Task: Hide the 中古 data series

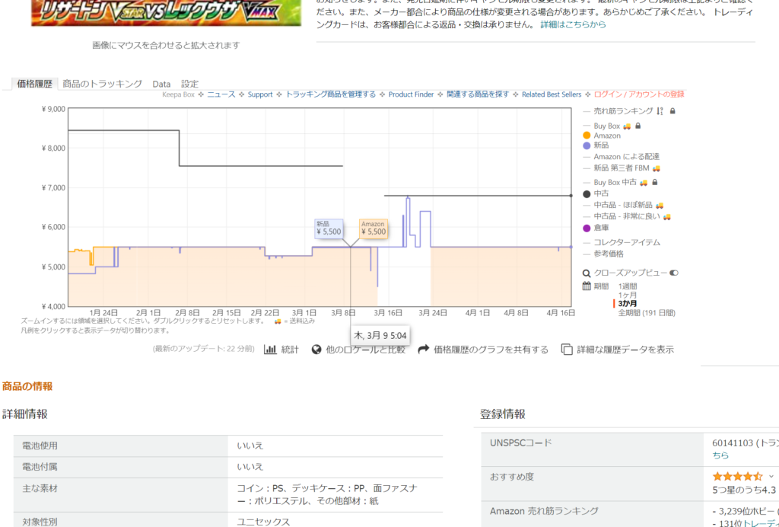Action: (601, 193)
